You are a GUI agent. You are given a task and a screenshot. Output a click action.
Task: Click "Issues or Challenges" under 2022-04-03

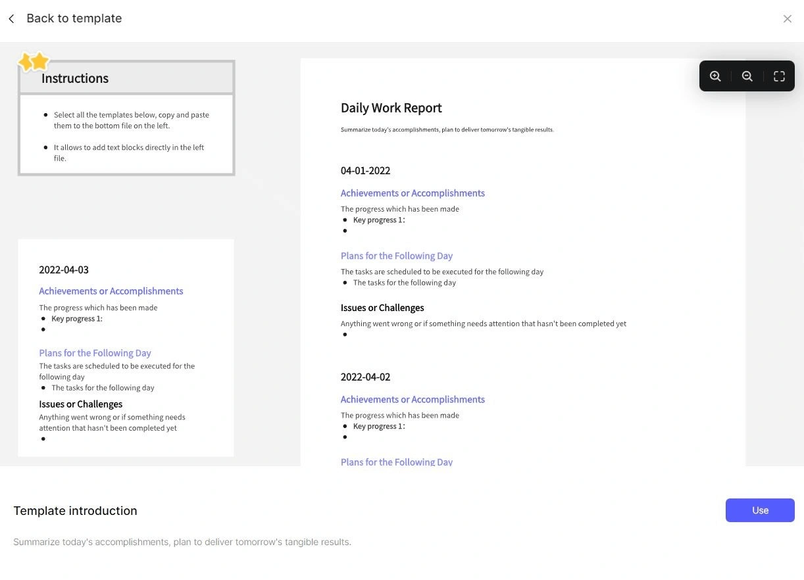tap(80, 404)
